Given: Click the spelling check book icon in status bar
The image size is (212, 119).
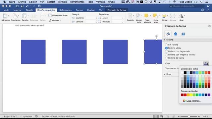Looking at the screenshot, I should click(37, 116).
